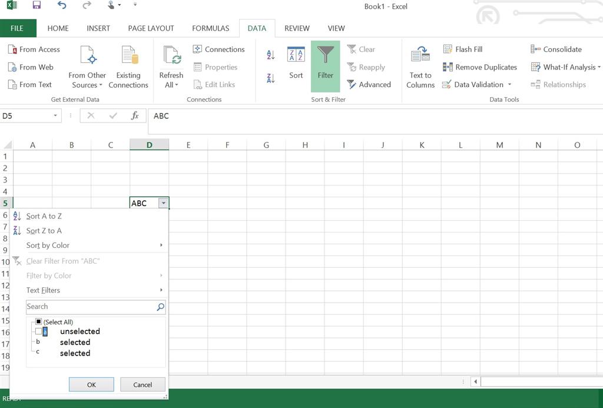Switch to the VIEW tab
The width and height of the screenshot is (603, 408).
[x=336, y=28]
